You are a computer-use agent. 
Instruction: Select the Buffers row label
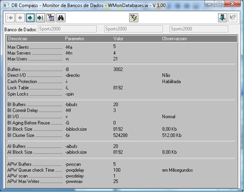(14, 69)
